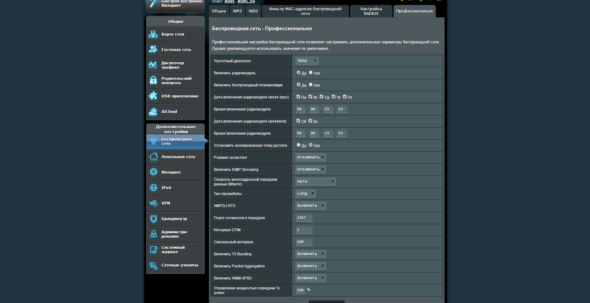Click the weekday end minutes 59 field
This screenshot has height=303, width=590.
point(342,109)
